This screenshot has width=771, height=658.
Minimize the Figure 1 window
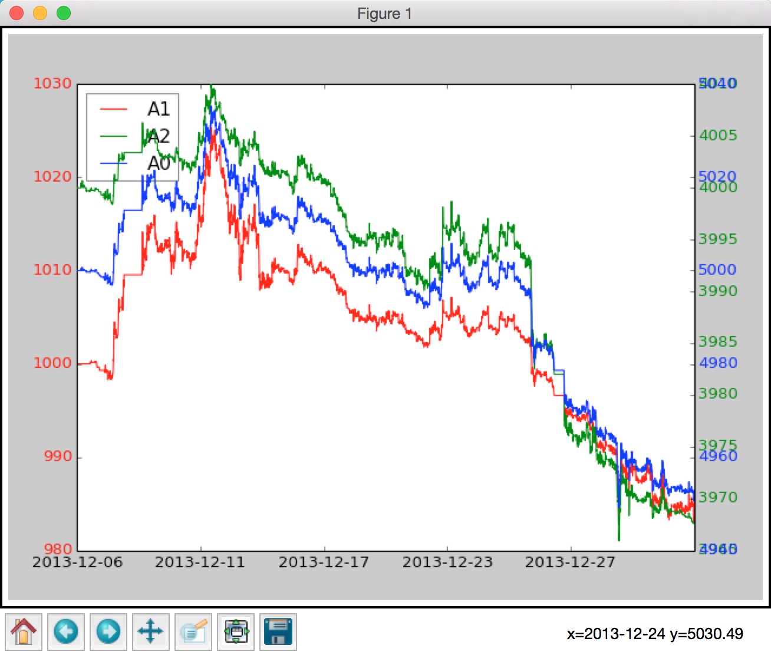40,13
